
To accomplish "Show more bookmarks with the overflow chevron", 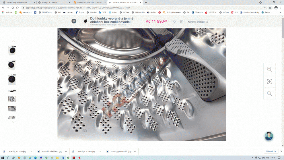I will [x=281, y=13].
